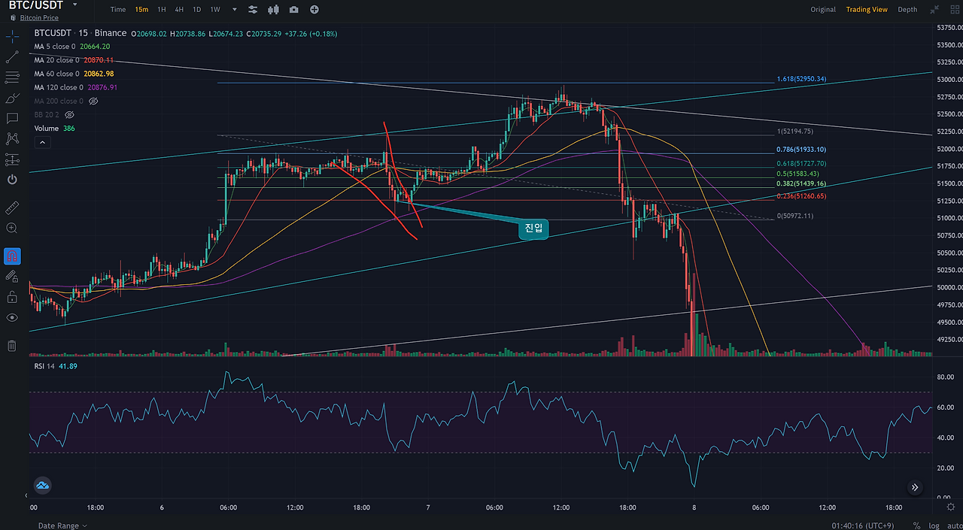Select the MA 120 close indicator legend
This screenshot has height=530, width=963.
76,87
